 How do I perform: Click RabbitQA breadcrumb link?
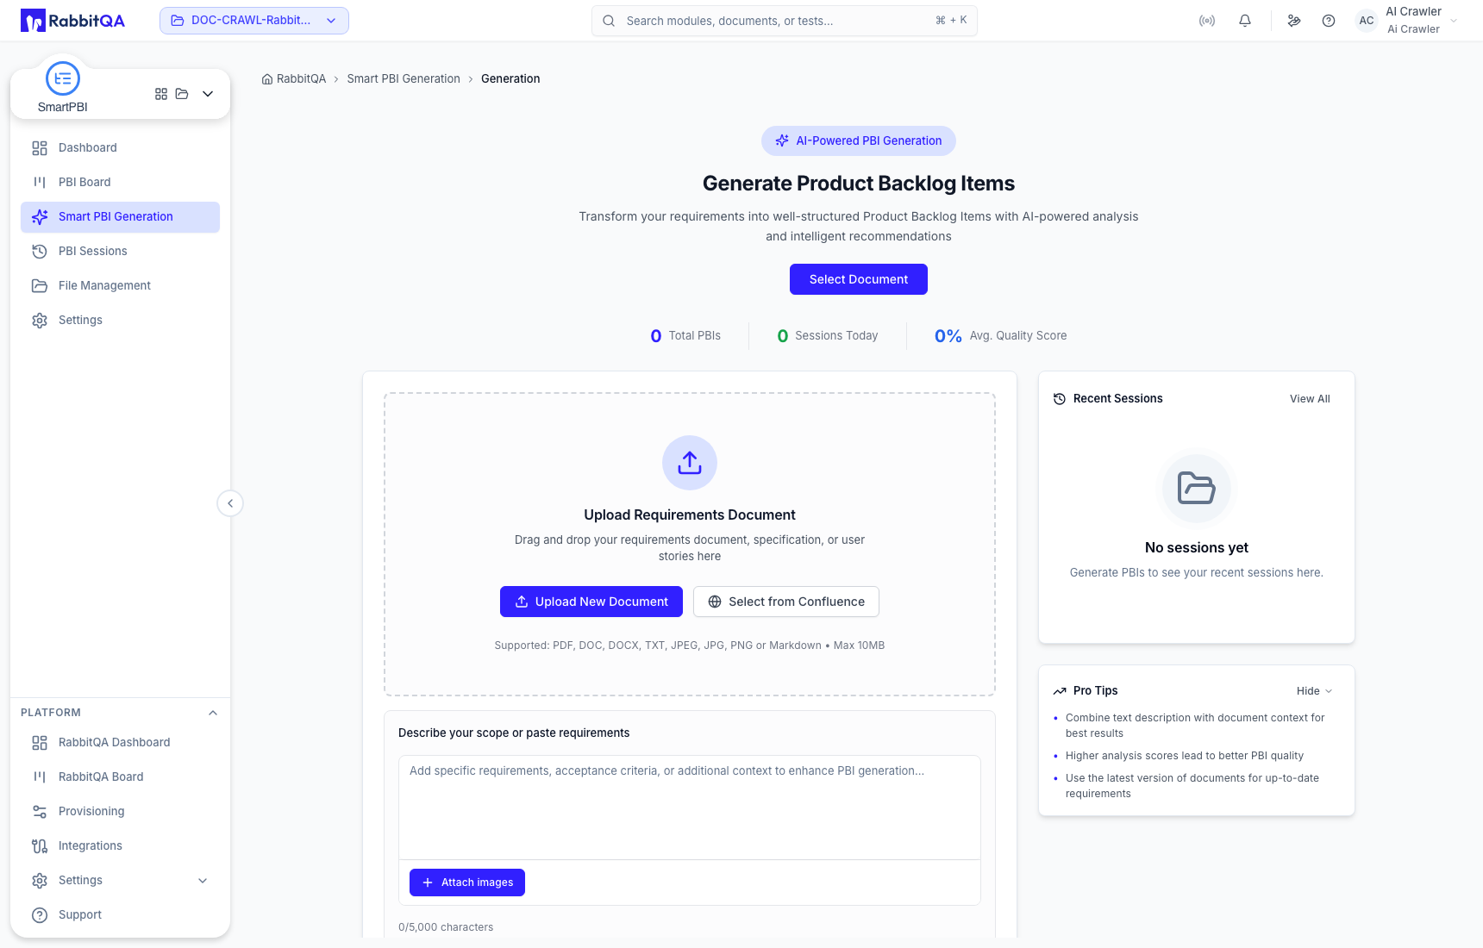[x=301, y=79]
